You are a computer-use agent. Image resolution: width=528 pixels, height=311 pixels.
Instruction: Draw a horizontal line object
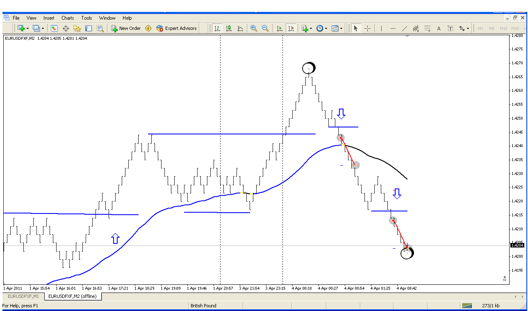[393, 28]
